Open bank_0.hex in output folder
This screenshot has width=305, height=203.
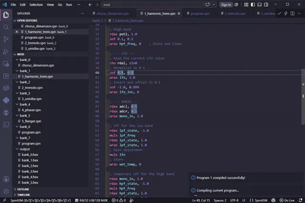(x=30, y=154)
